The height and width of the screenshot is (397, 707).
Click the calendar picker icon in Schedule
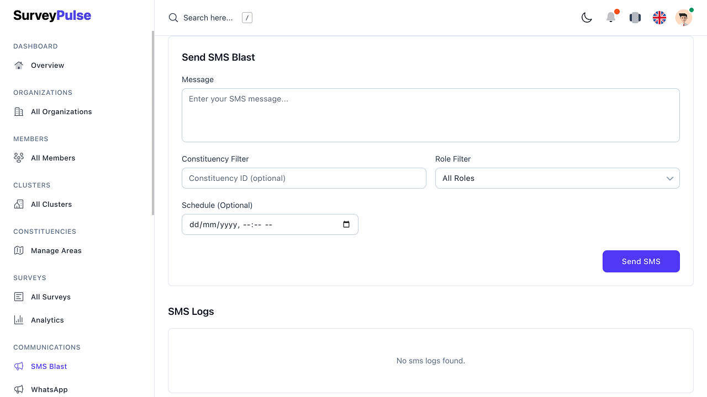[346, 224]
